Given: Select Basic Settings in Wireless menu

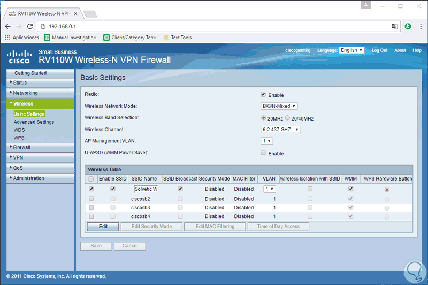Looking at the screenshot, I should pos(29,114).
